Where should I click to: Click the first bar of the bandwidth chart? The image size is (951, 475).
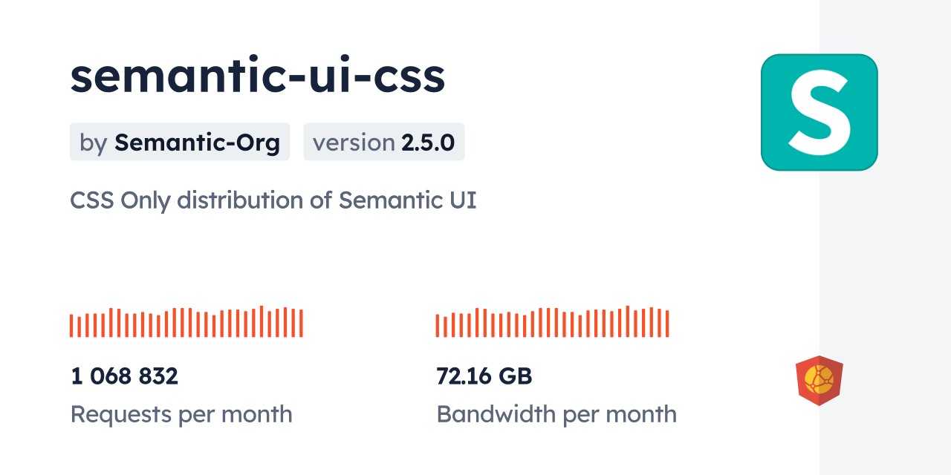tap(438, 326)
